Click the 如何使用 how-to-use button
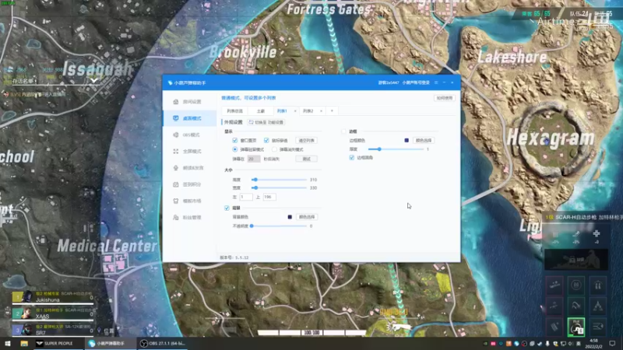 click(x=444, y=98)
